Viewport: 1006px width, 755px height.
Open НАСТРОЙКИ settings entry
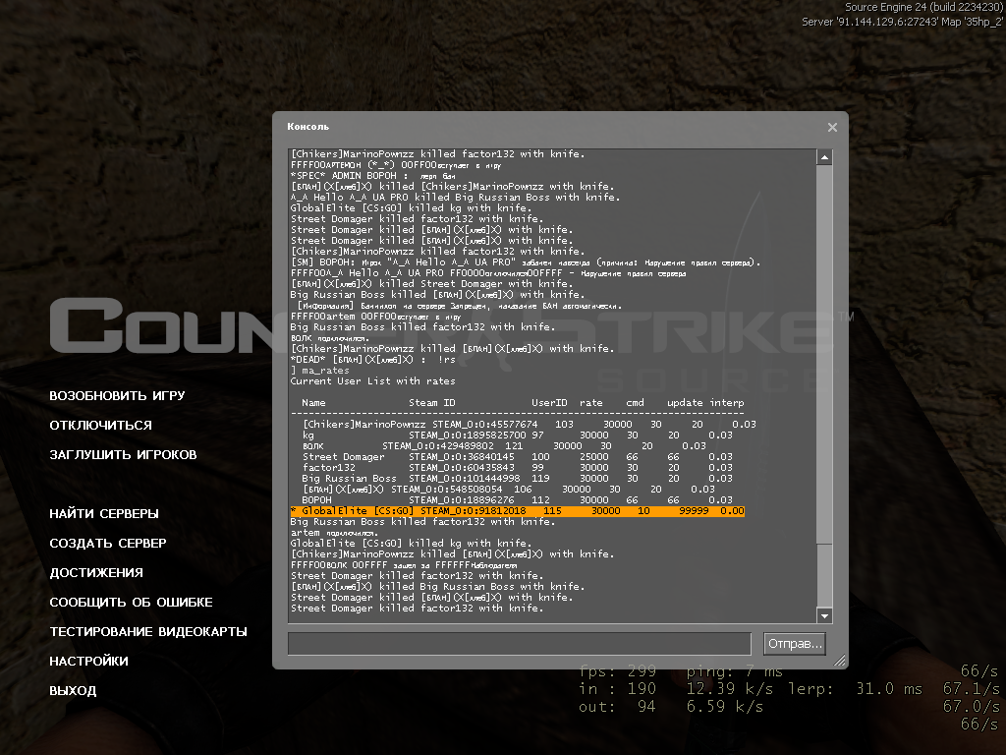(88, 662)
